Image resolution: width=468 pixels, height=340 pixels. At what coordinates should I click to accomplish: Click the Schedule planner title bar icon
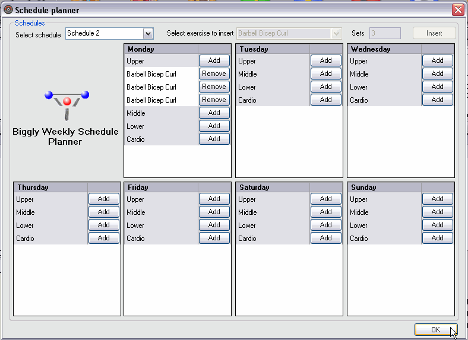[x=8, y=10]
